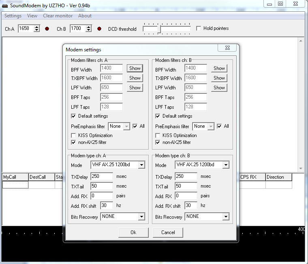Open the Settings menu
This screenshot has height=264, width=308.
[x=13, y=16]
